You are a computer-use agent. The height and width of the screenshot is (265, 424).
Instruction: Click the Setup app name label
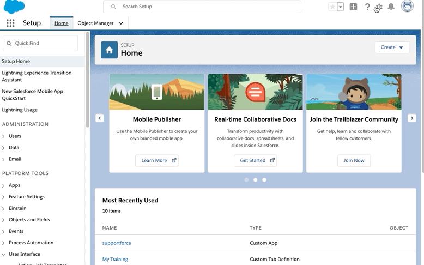(32, 23)
